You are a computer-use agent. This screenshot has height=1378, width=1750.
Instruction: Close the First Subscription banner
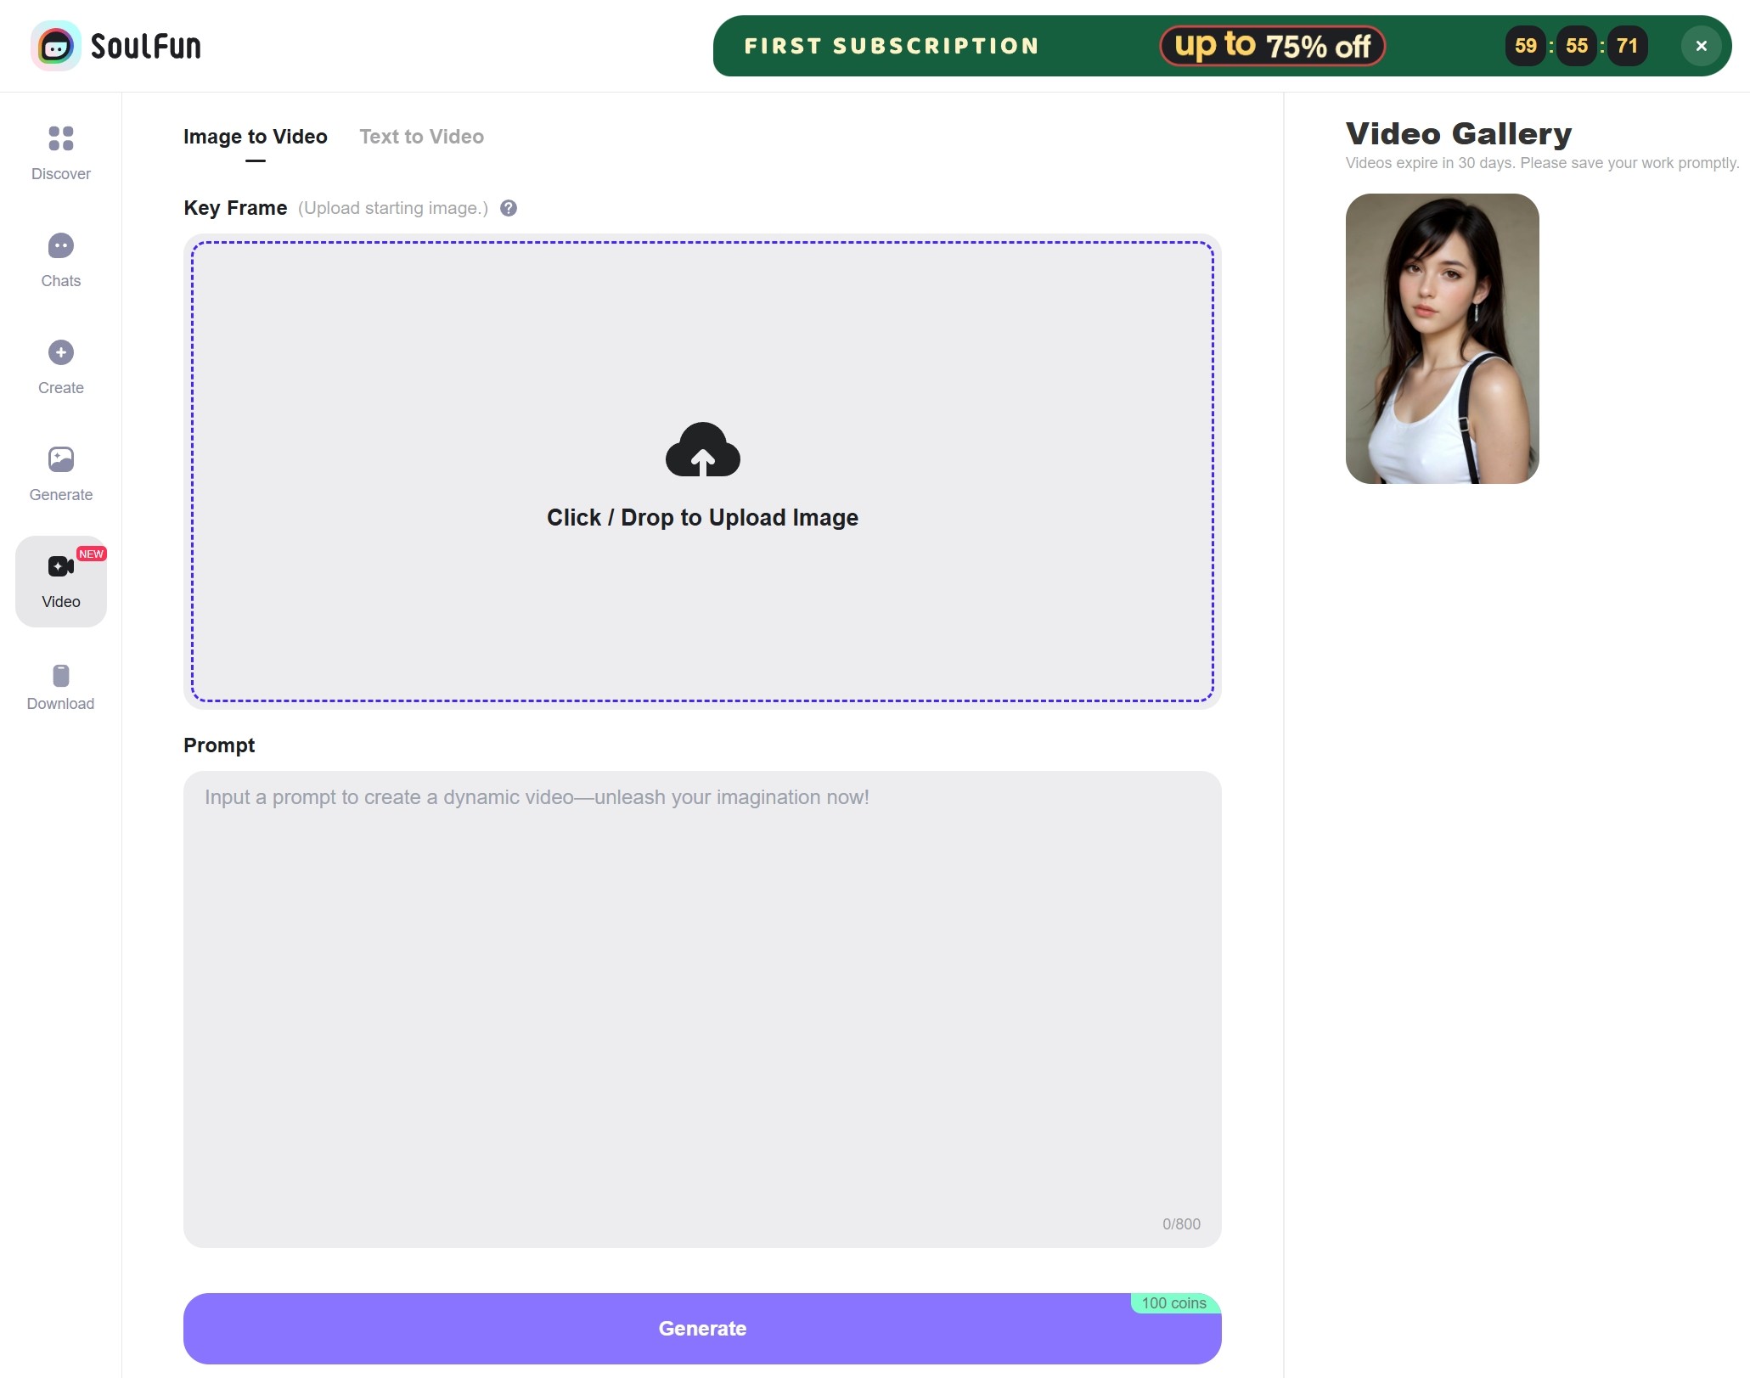[1701, 46]
